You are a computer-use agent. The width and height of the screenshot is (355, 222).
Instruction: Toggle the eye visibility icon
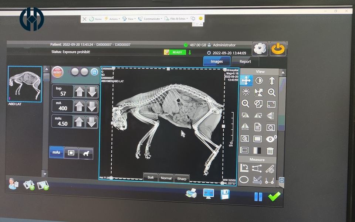(x=270, y=139)
